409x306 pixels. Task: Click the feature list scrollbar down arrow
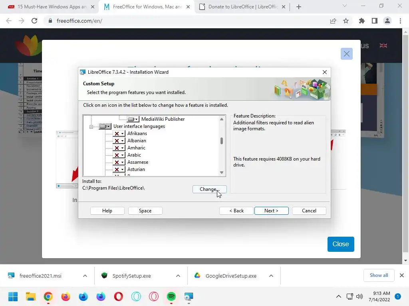(221, 173)
